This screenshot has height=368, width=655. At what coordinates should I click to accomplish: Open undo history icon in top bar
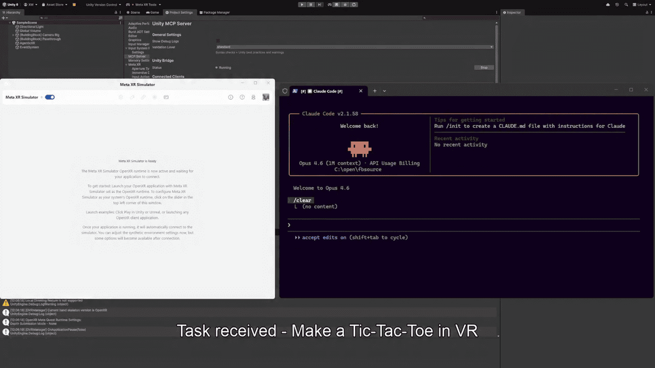617,4
